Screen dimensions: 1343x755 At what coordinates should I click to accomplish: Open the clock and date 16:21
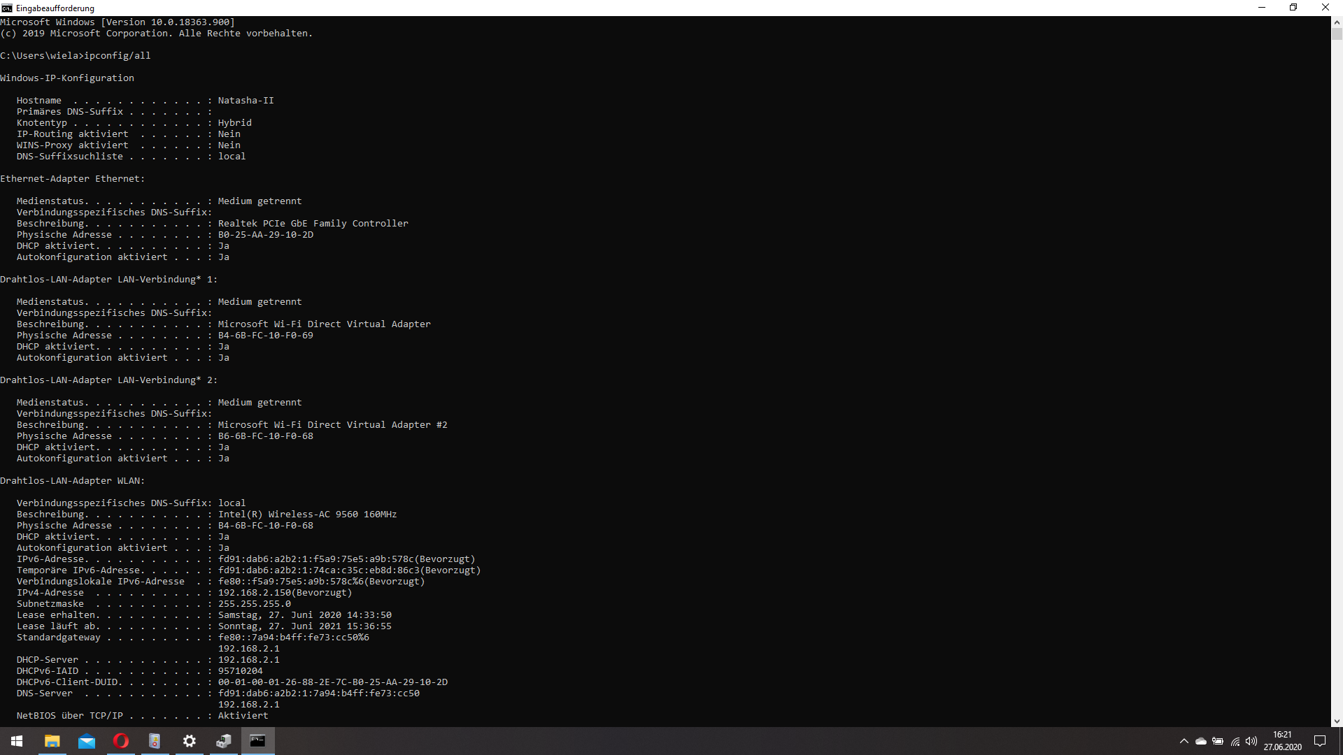point(1282,741)
